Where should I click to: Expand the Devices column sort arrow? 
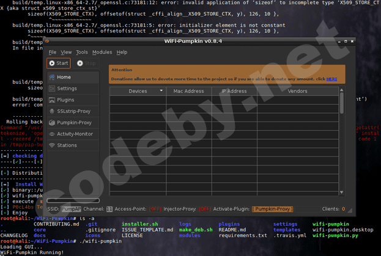[161, 90]
